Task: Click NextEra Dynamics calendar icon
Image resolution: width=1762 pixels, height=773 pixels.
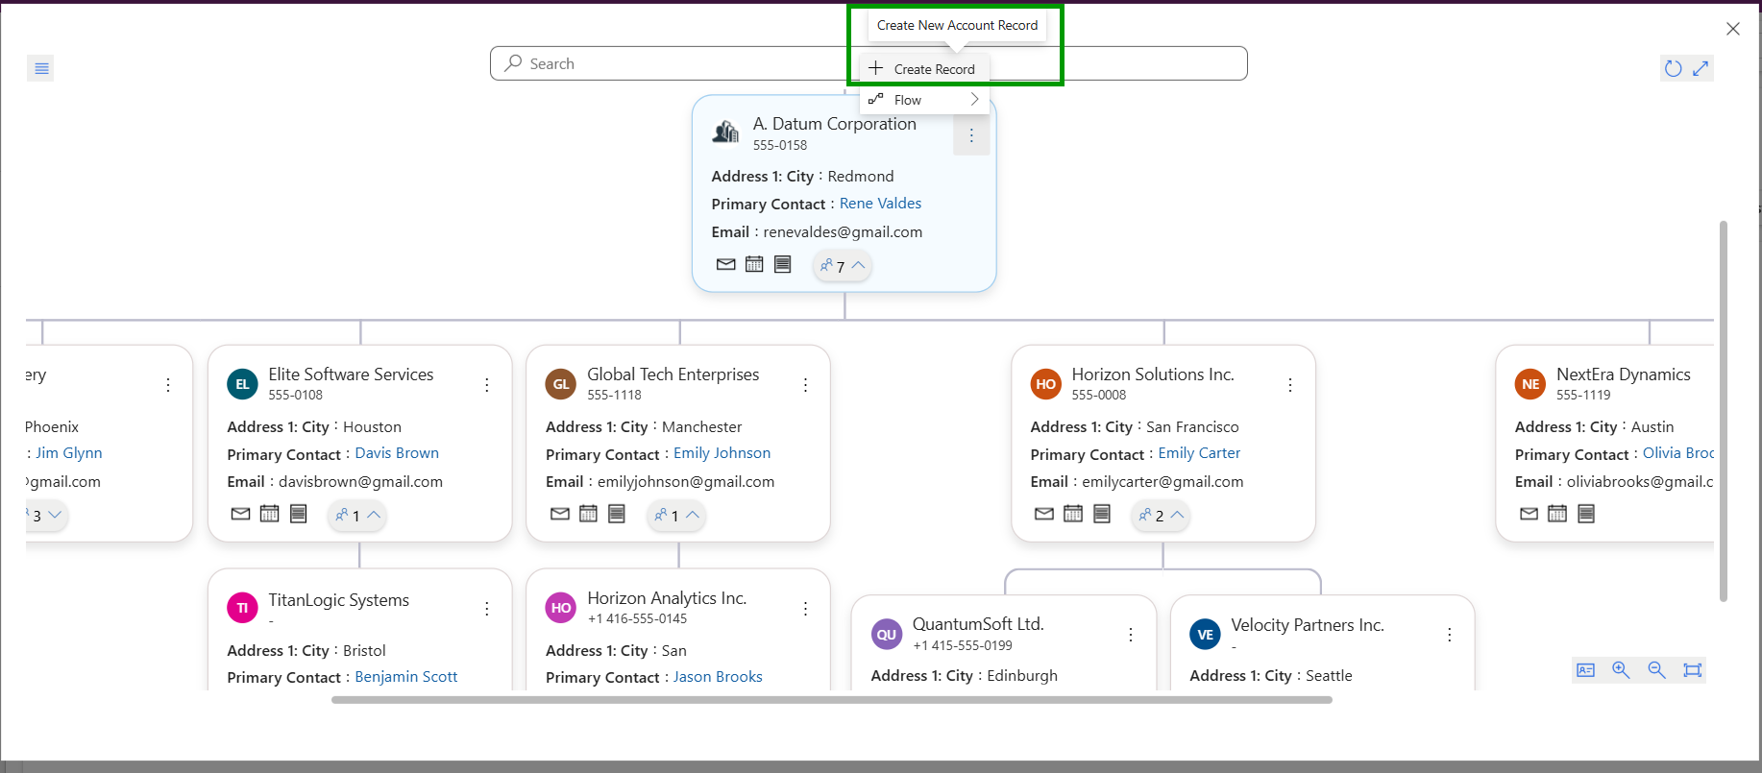Action: pos(1557,514)
